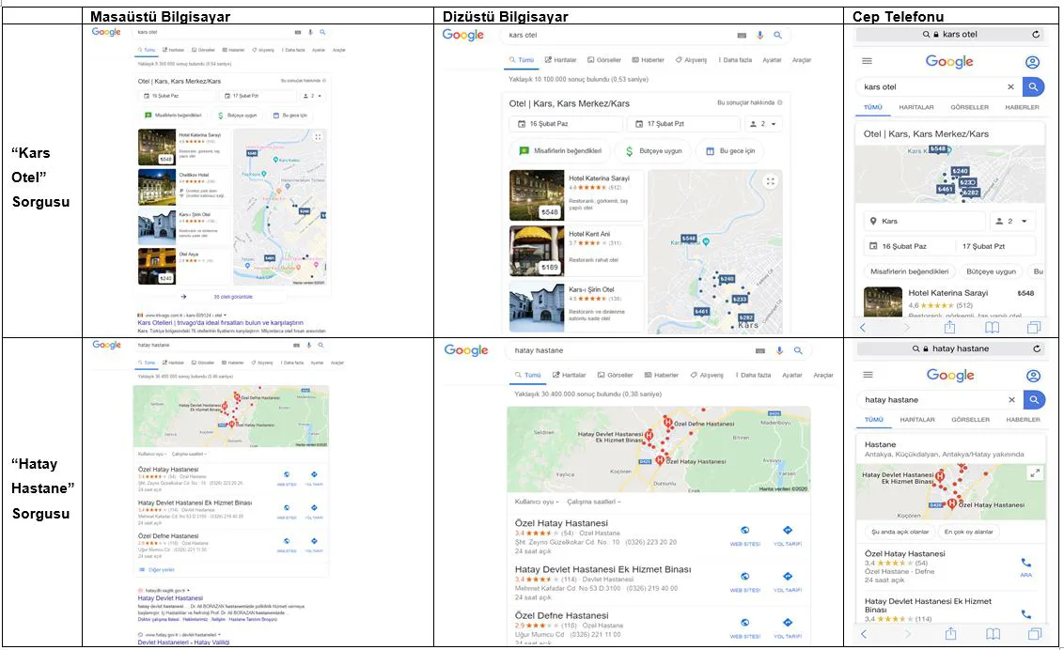Image resolution: width=1064 pixels, height=650 pixels.
Task: Reload page in phone kars otel address bar
Action: click(1036, 34)
